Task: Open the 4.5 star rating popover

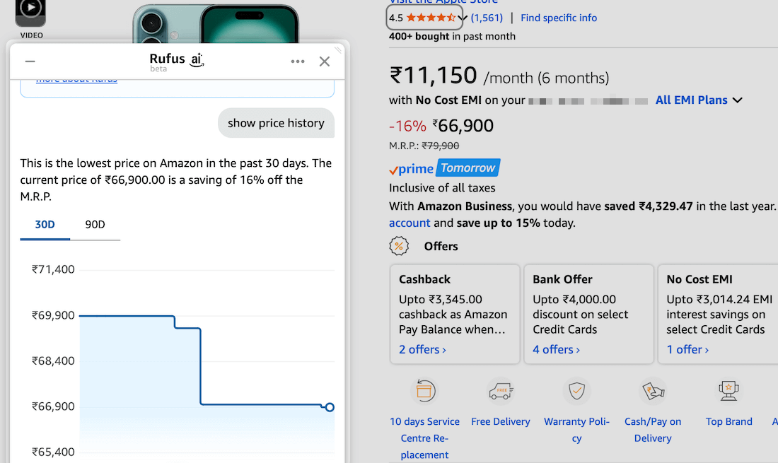Action: coord(426,18)
